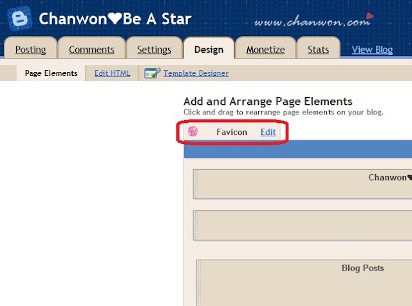Click the drag handle on Chanwon header element
The width and height of the screenshot is (412, 306).
click(195, 184)
